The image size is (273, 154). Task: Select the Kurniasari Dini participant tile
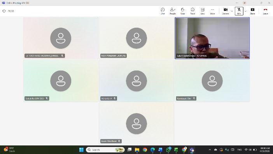[212, 81]
